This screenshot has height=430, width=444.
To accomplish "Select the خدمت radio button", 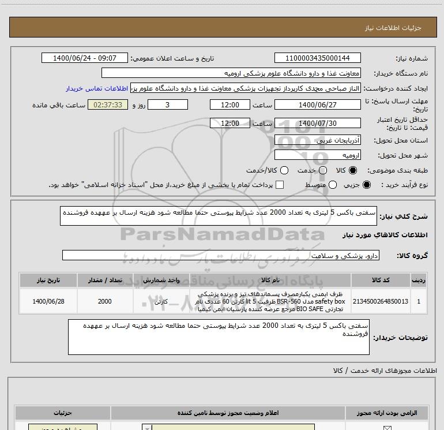I will pos(322,170).
